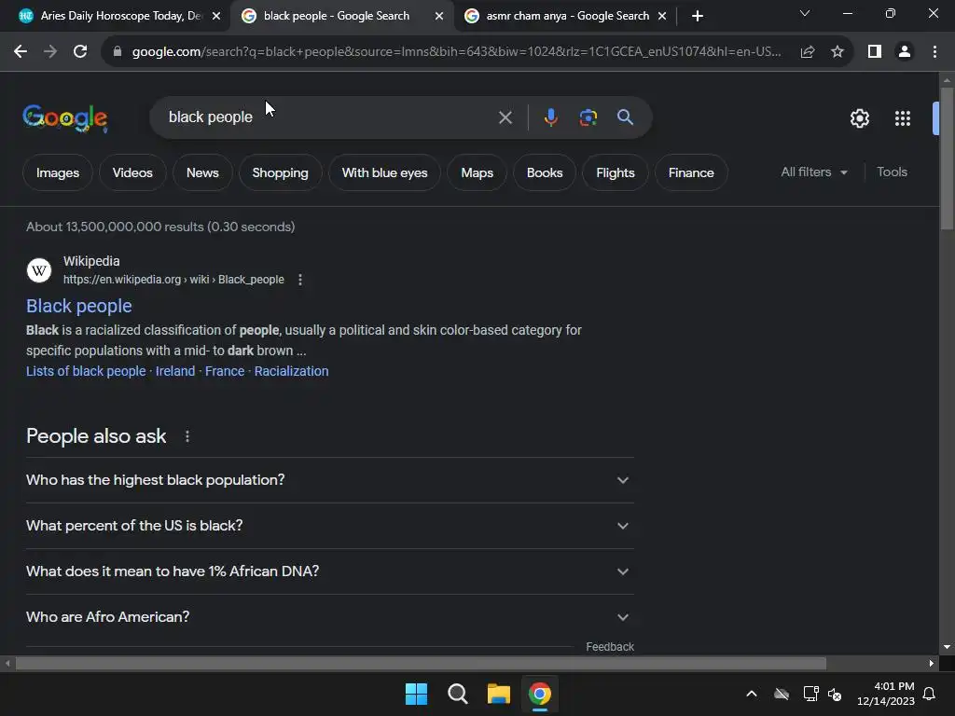
Task: Close the black people search tab
Action: coord(439,16)
